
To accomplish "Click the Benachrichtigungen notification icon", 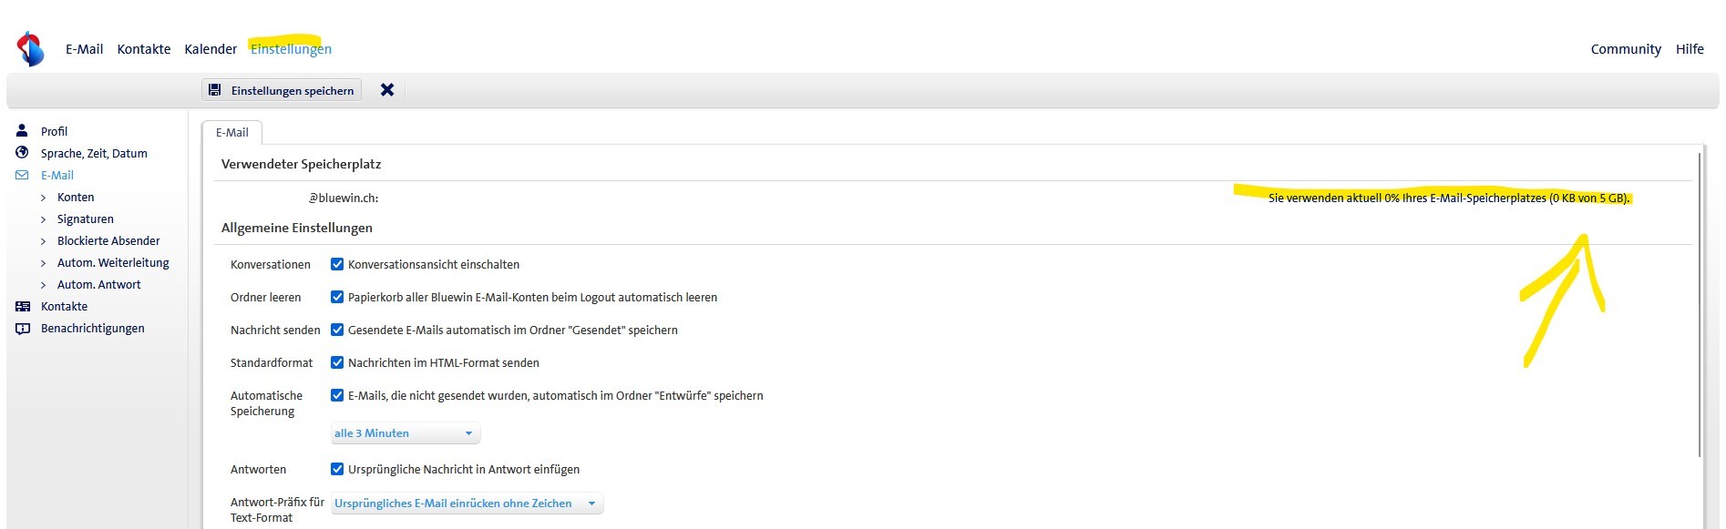I will [x=23, y=328].
